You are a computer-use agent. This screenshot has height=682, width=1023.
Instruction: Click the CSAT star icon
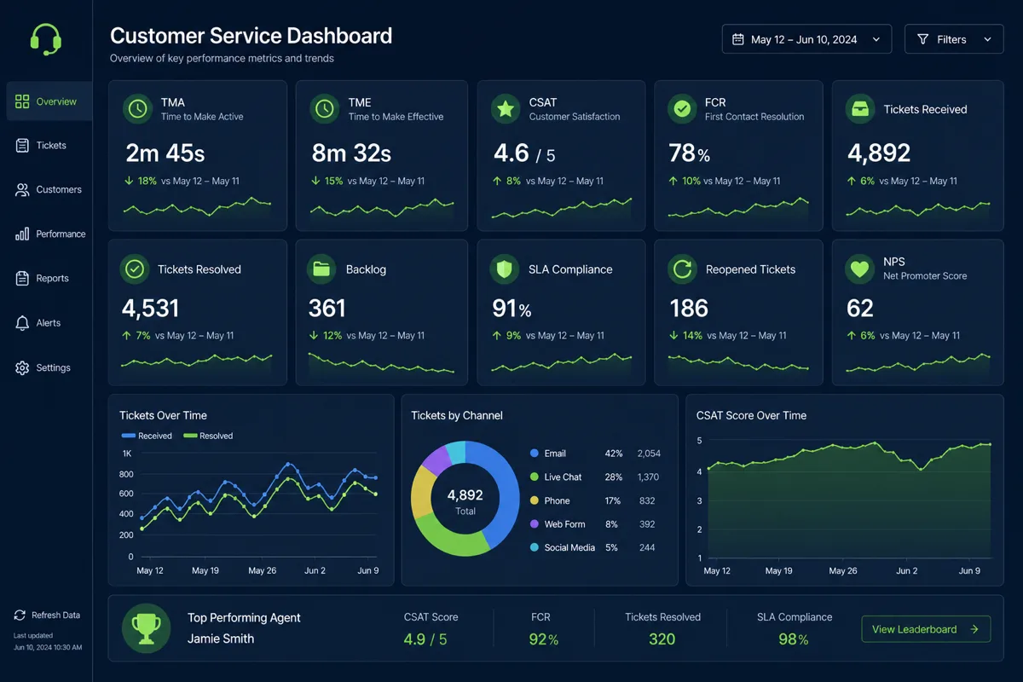click(506, 108)
